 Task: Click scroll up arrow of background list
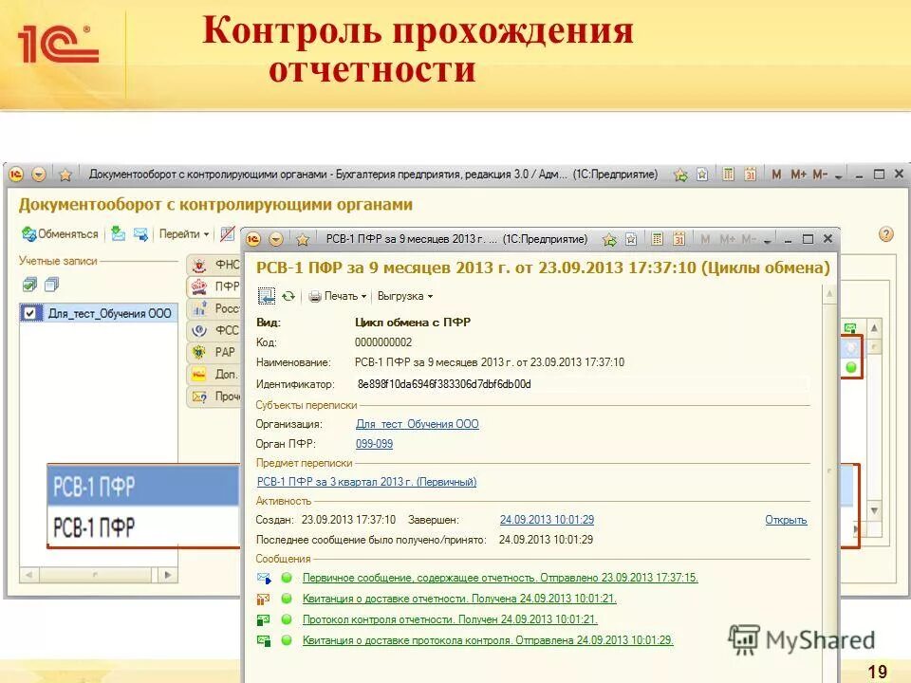coord(874,328)
